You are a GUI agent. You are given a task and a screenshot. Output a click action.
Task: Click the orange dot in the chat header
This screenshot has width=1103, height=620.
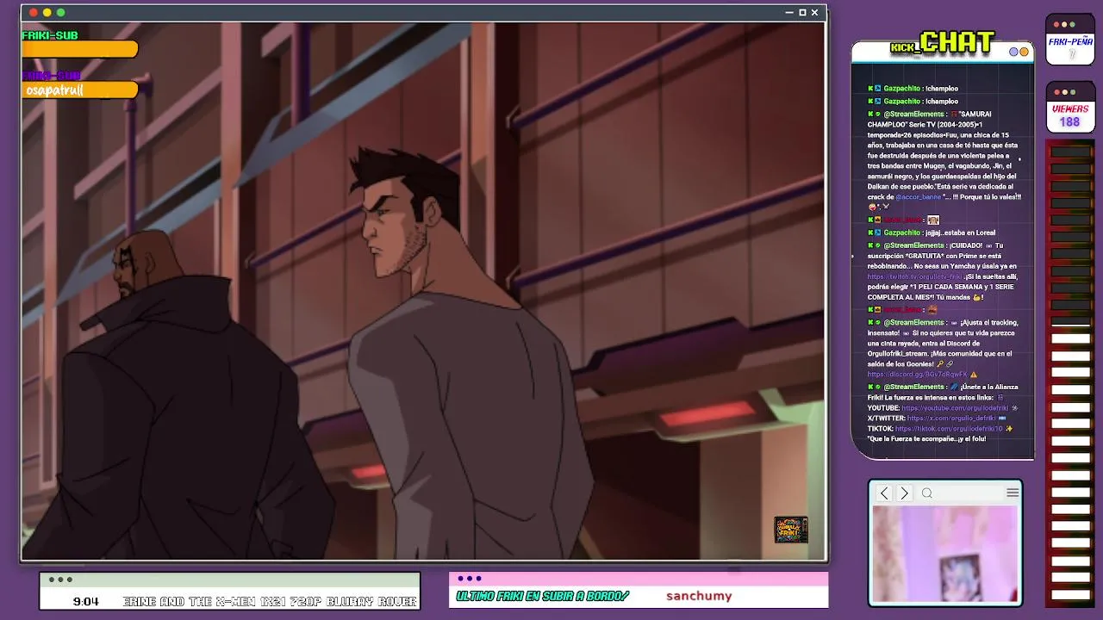coord(1024,52)
